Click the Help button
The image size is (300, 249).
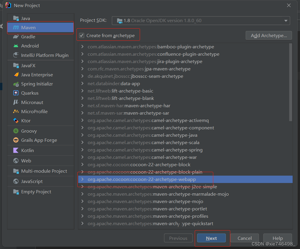[277, 238]
